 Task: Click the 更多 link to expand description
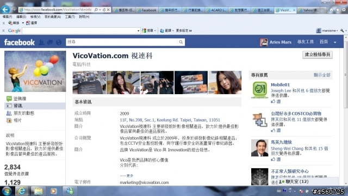point(130,175)
